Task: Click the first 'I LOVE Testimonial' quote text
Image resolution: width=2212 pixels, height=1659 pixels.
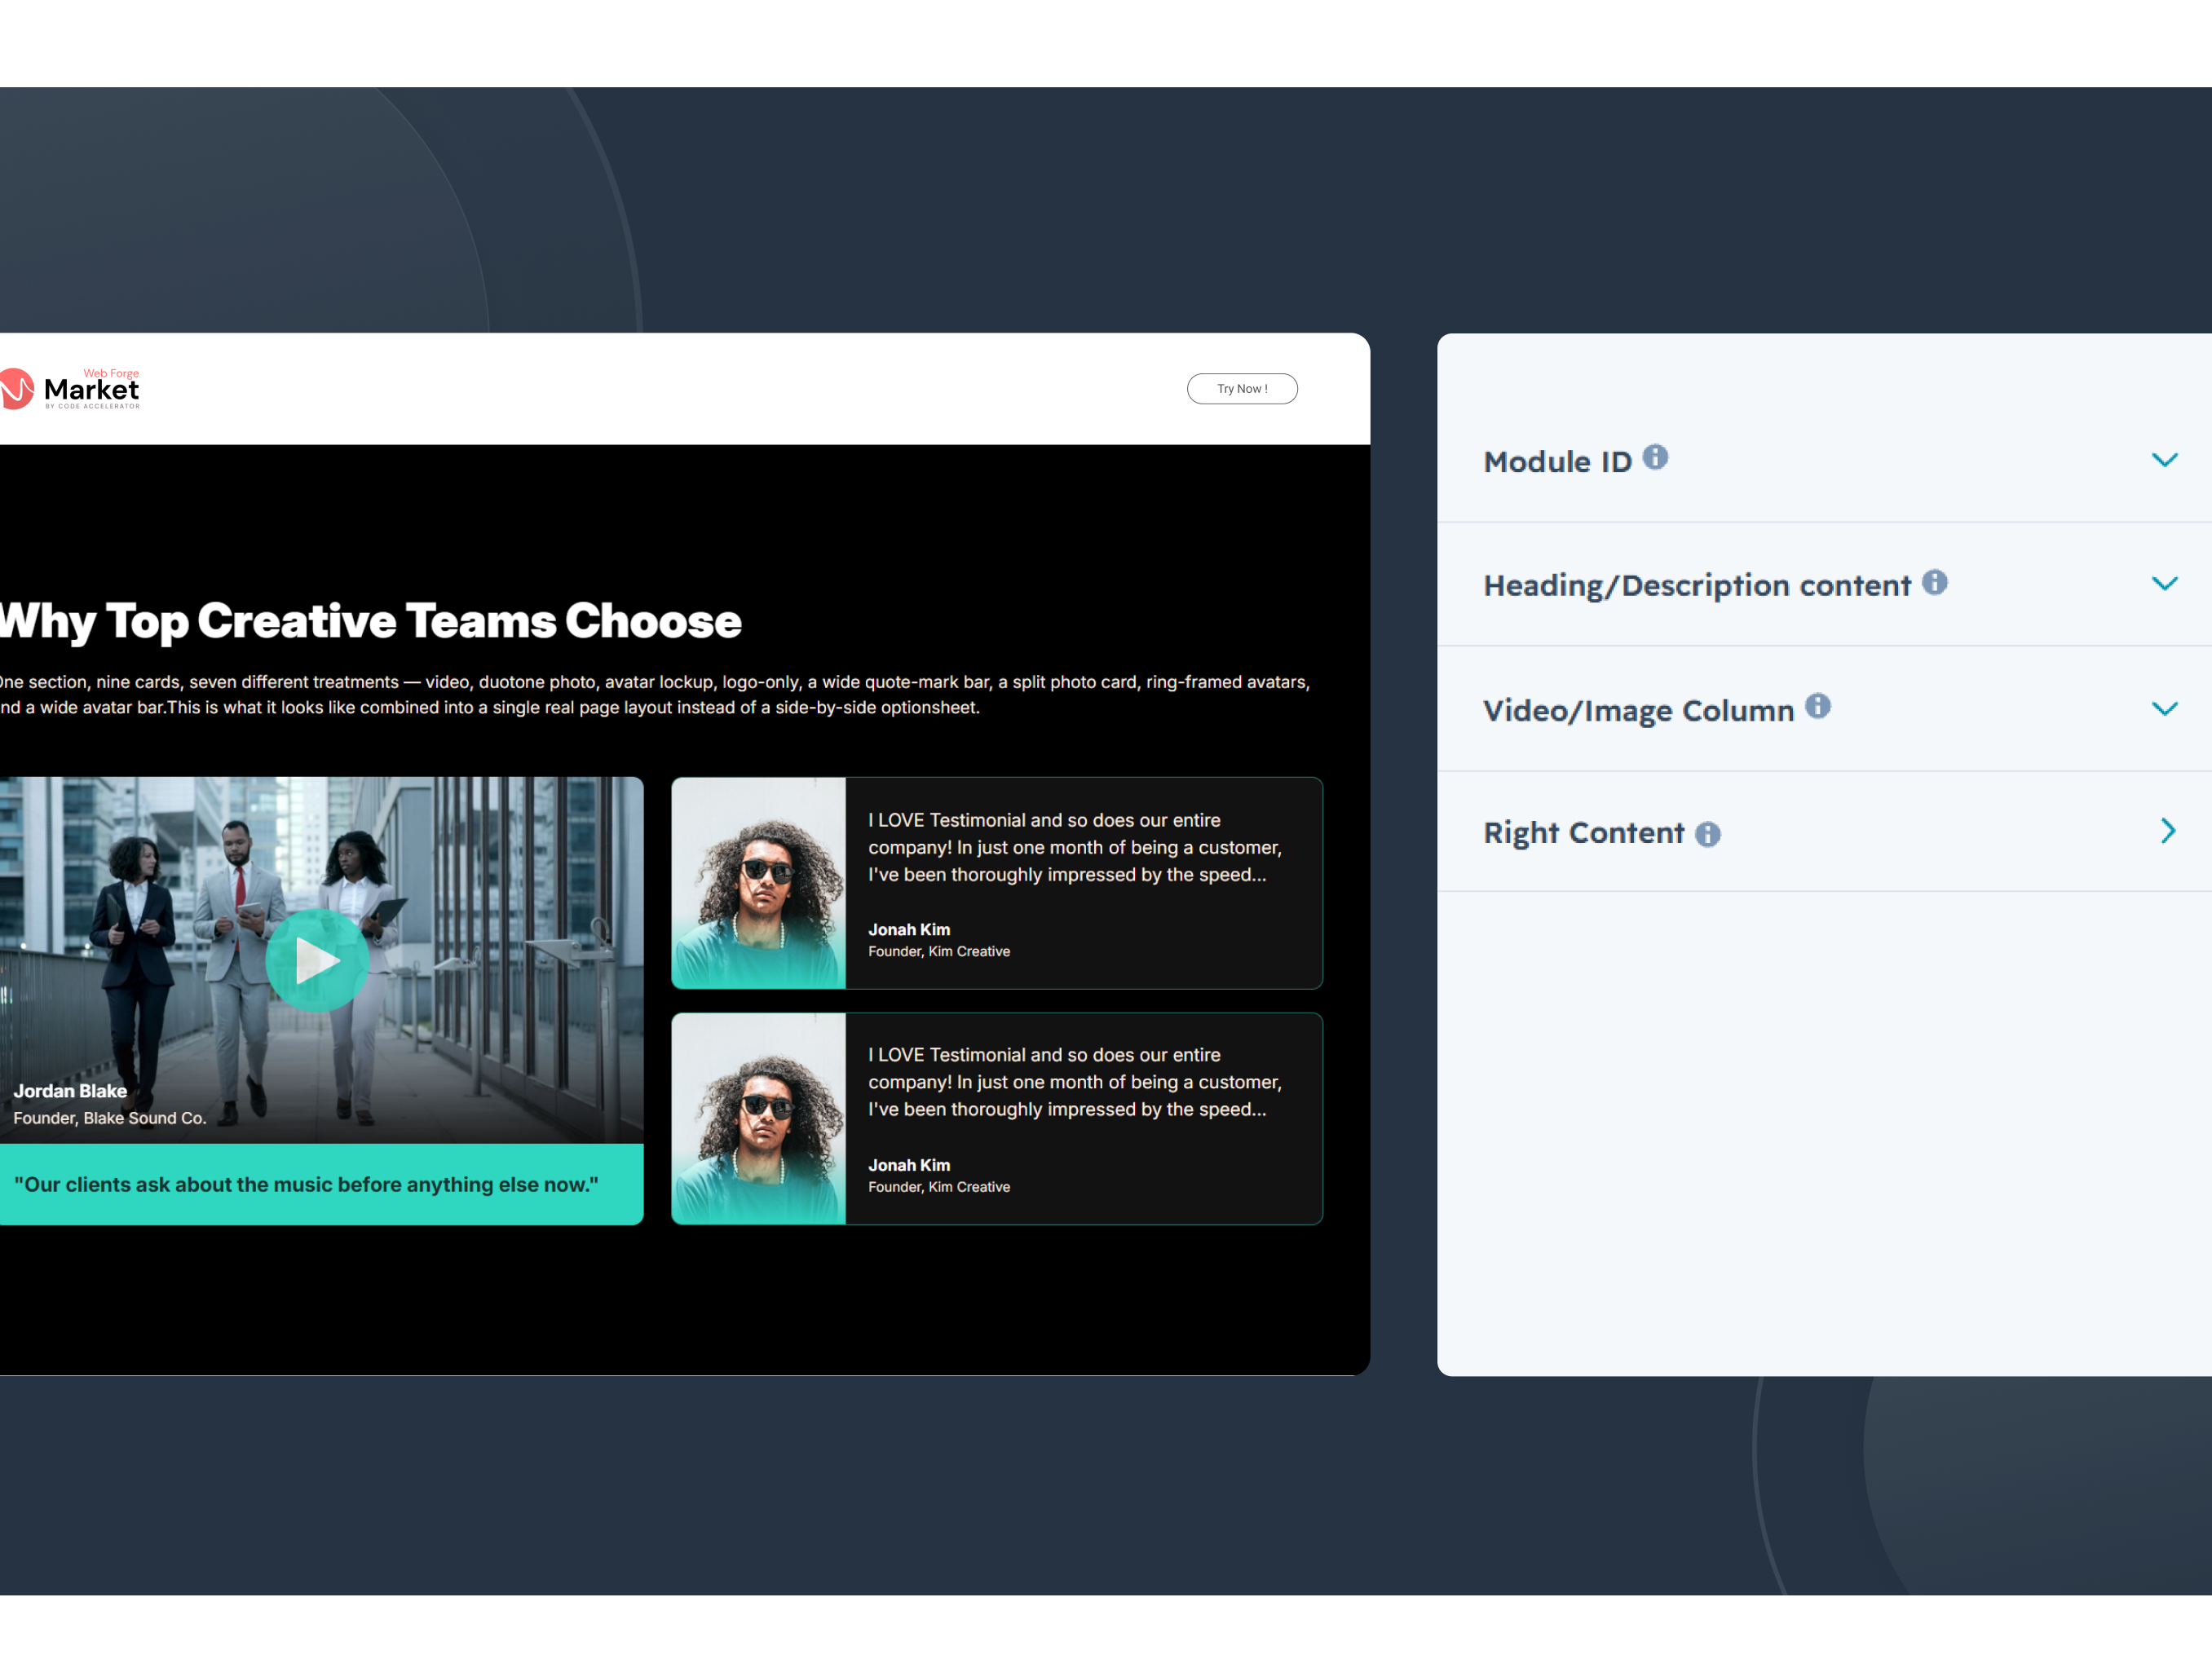Action: [1075, 847]
